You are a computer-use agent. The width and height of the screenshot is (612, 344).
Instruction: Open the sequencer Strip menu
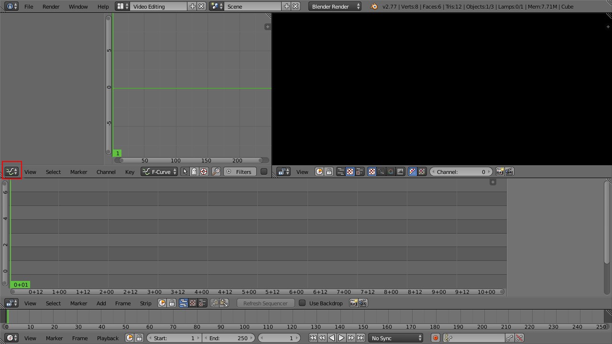click(145, 303)
